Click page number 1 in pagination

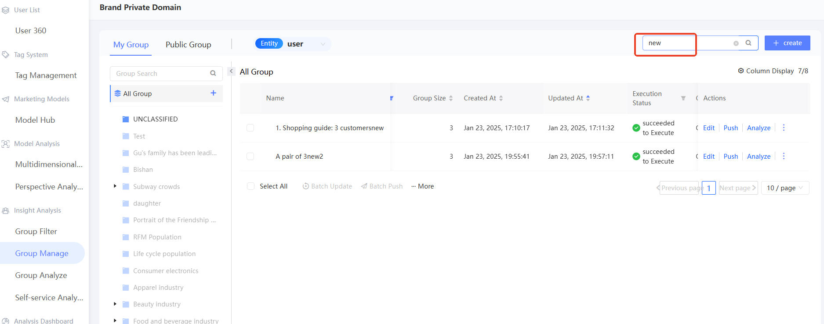pyautogui.click(x=709, y=188)
